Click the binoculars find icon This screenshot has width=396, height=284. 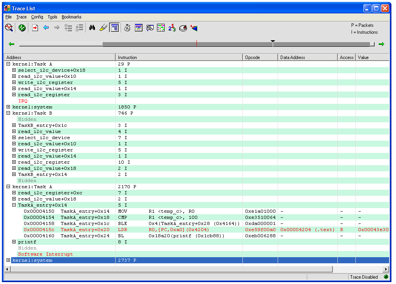pyautogui.click(x=92, y=28)
